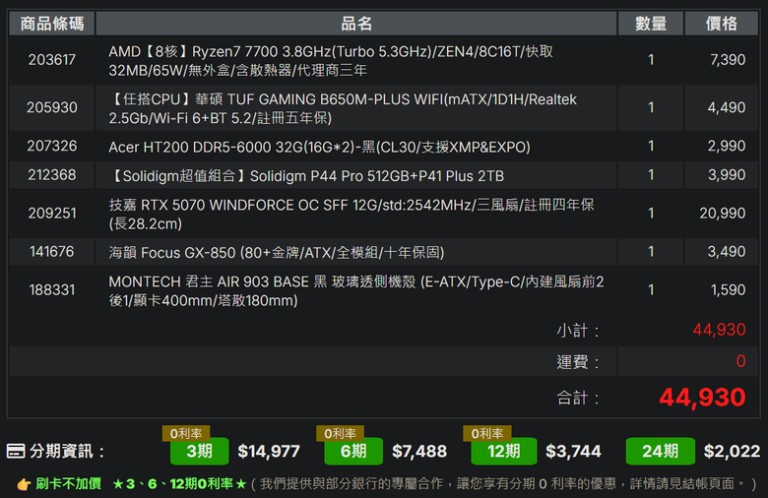
Task: Click the price 20,990
Action: coord(723,213)
